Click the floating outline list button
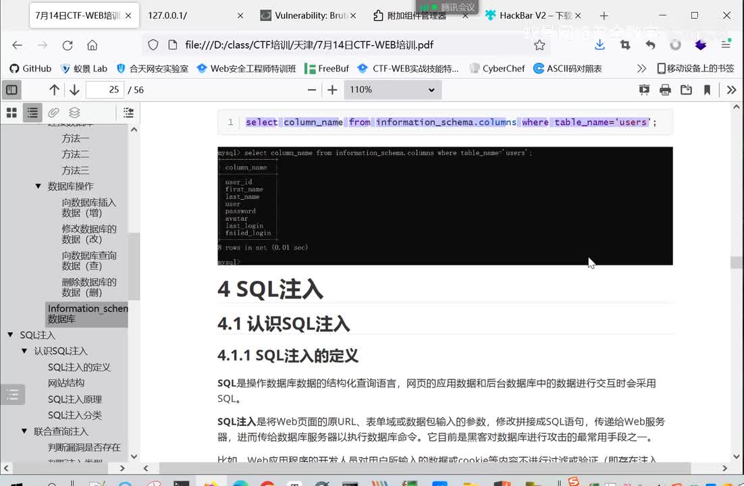744x486 pixels. click(x=12, y=394)
